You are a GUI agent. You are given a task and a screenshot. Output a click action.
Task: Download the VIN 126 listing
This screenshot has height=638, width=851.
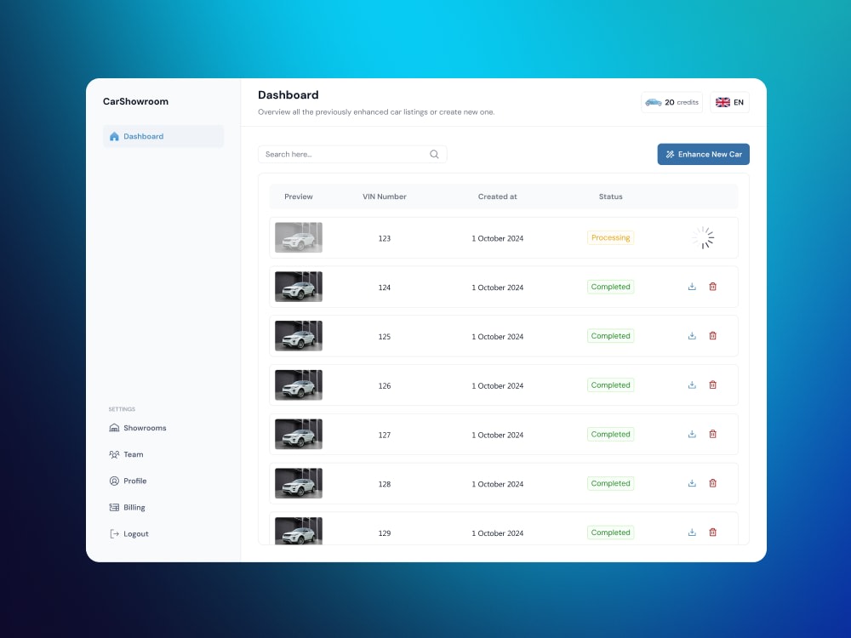[x=692, y=385]
